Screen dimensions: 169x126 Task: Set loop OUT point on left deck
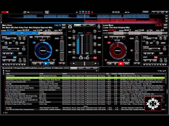point(14,61)
